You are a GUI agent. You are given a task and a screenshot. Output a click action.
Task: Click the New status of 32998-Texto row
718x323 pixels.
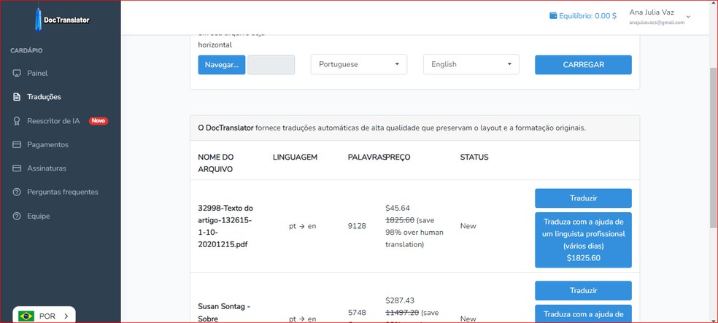point(468,226)
